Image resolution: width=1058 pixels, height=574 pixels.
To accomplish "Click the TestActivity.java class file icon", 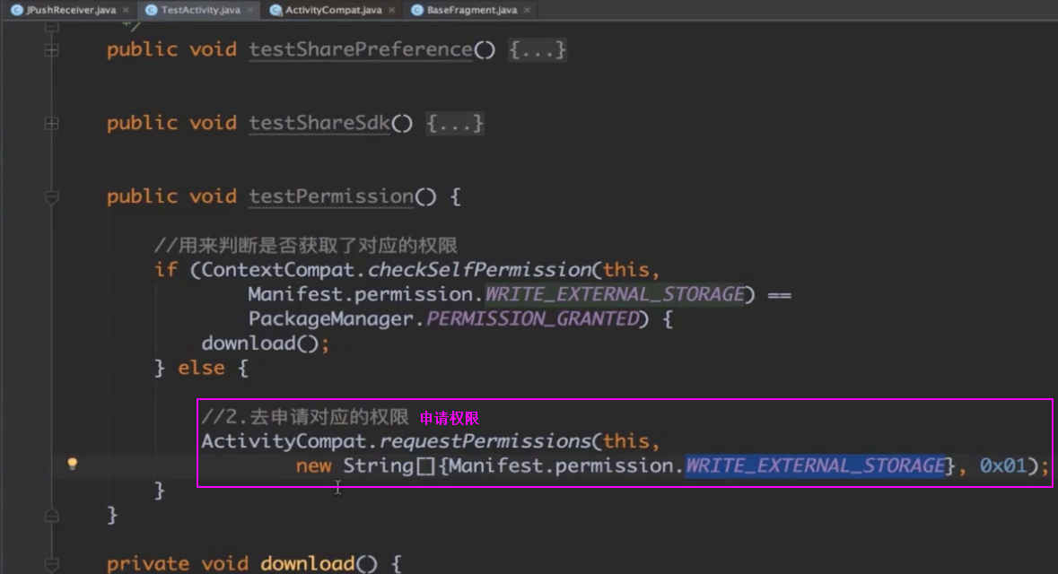I will pos(151,10).
